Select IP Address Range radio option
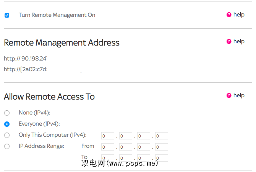 (7, 146)
